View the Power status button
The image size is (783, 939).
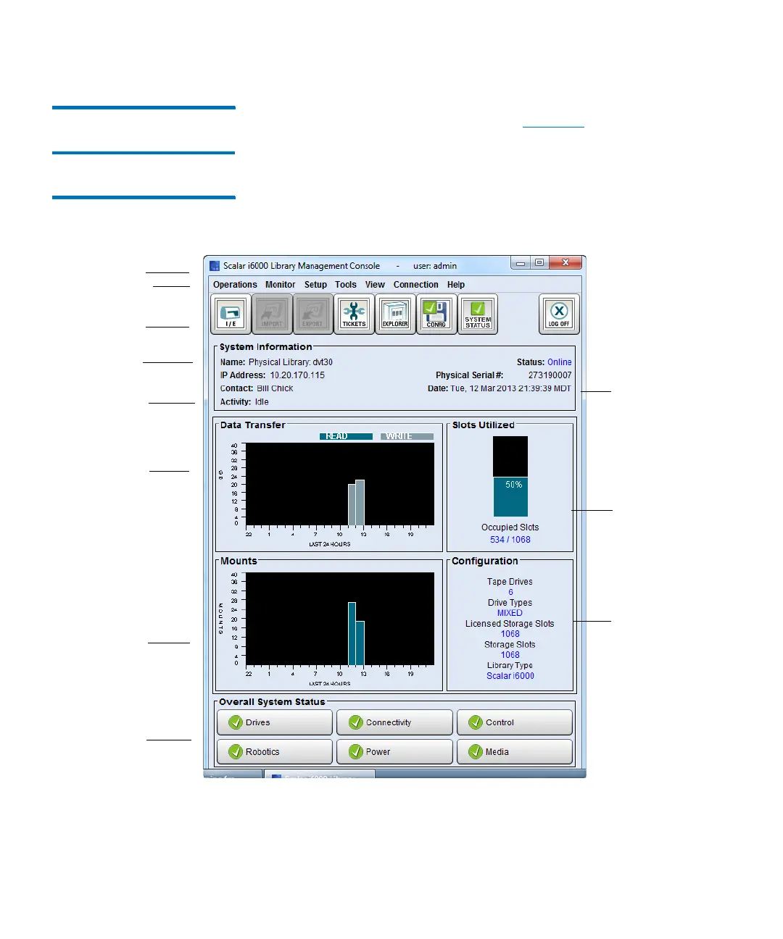point(394,751)
